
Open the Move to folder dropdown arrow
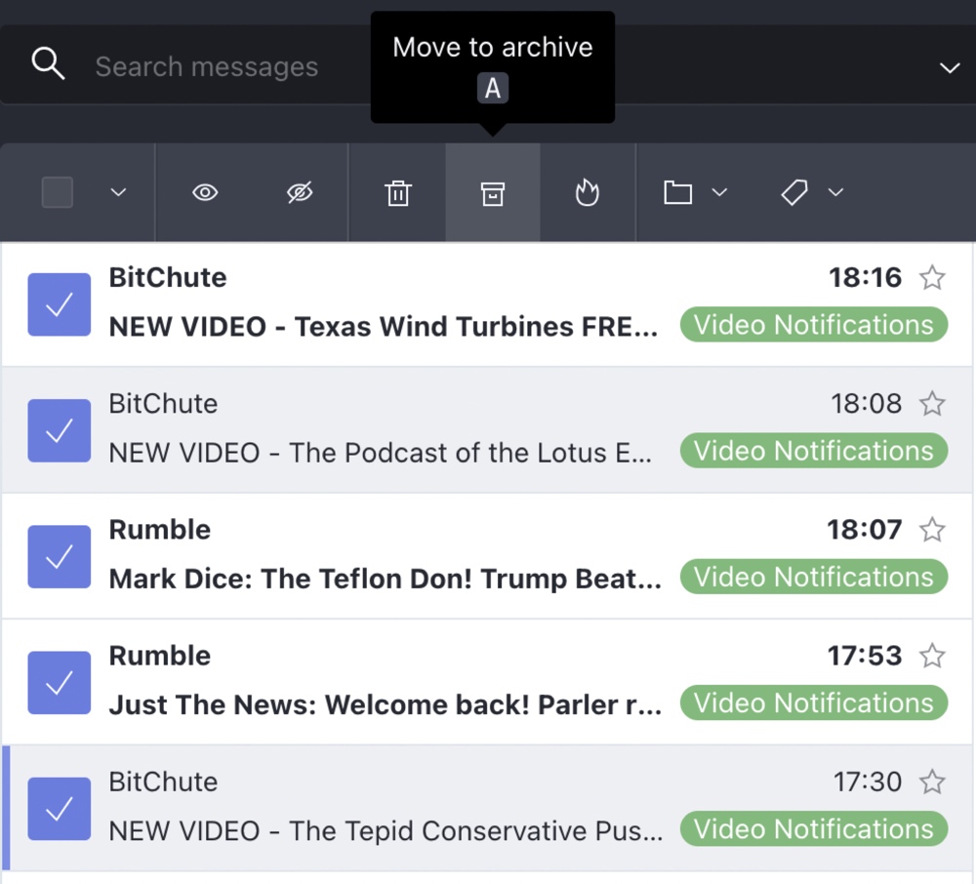coord(719,192)
